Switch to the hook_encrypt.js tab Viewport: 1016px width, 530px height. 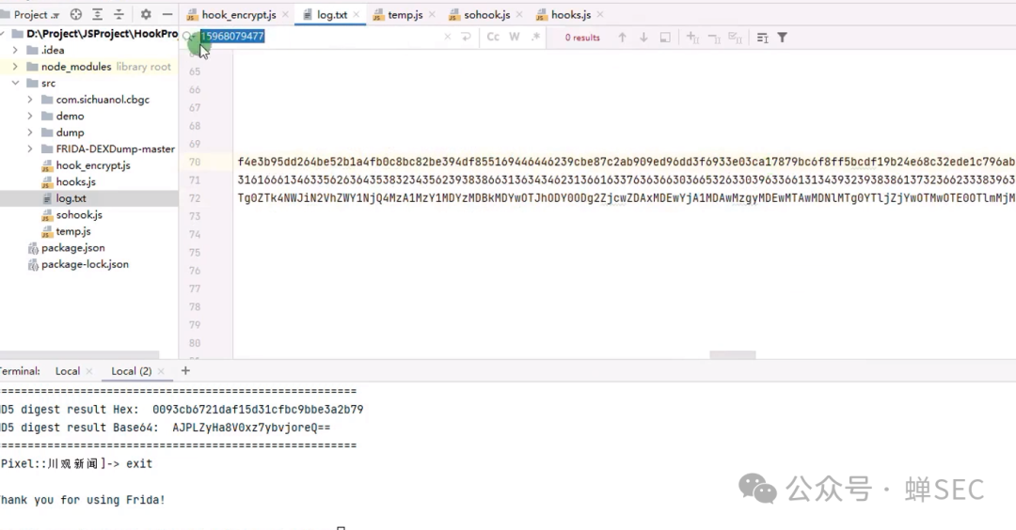pos(238,14)
